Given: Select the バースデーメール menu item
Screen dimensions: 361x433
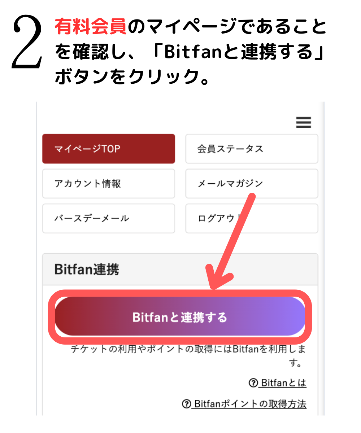Looking at the screenshot, I should 109,219.
